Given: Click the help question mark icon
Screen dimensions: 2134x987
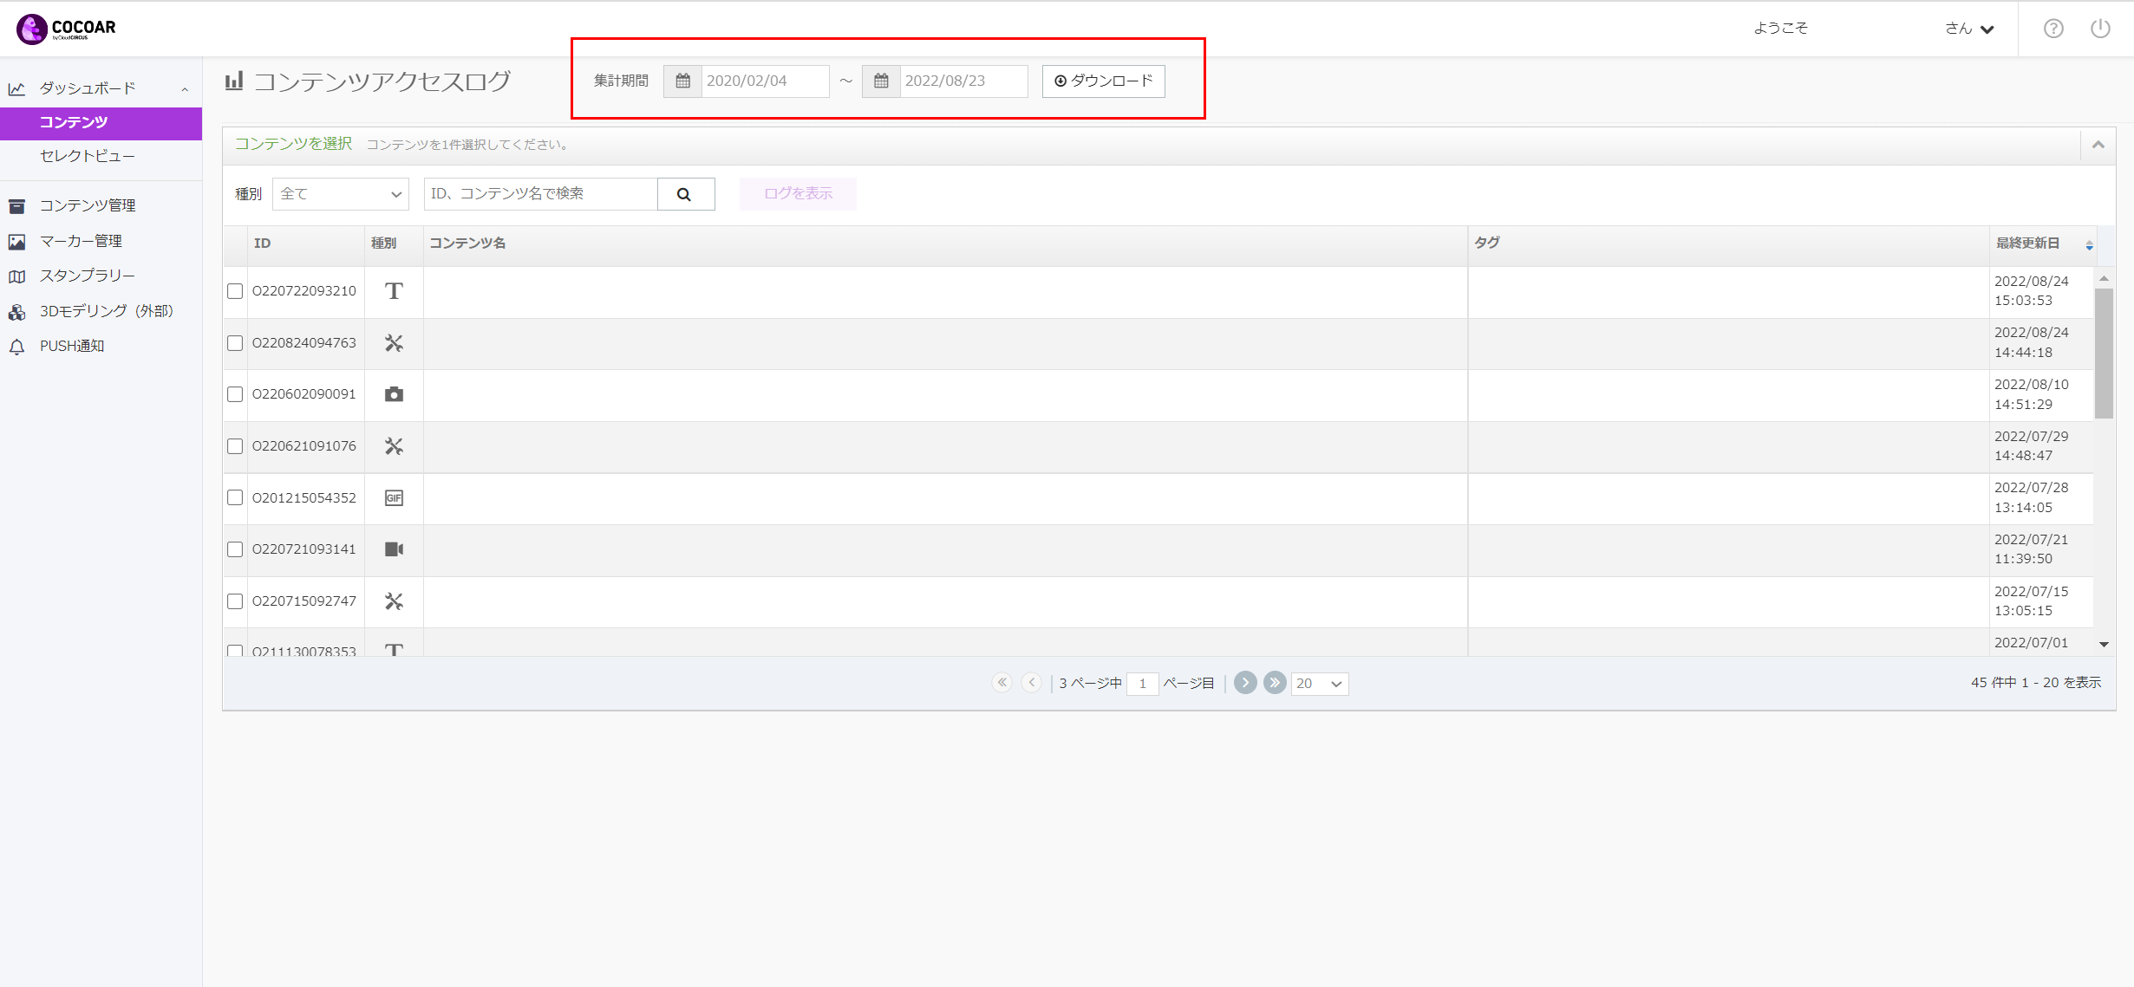Looking at the screenshot, I should [x=2053, y=29].
